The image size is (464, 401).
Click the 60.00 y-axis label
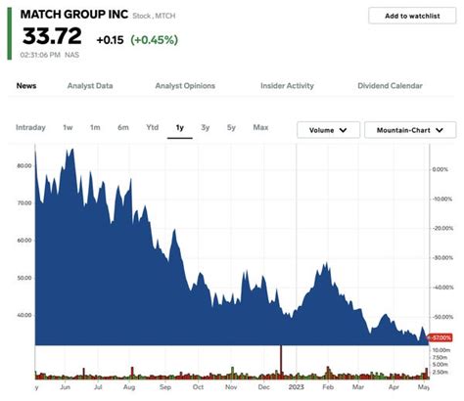[x=24, y=241]
